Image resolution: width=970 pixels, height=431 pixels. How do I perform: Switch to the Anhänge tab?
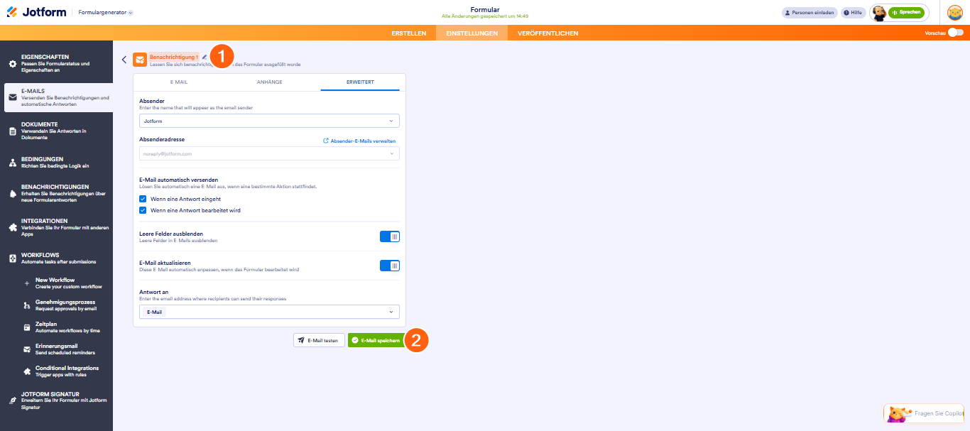[269, 82]
